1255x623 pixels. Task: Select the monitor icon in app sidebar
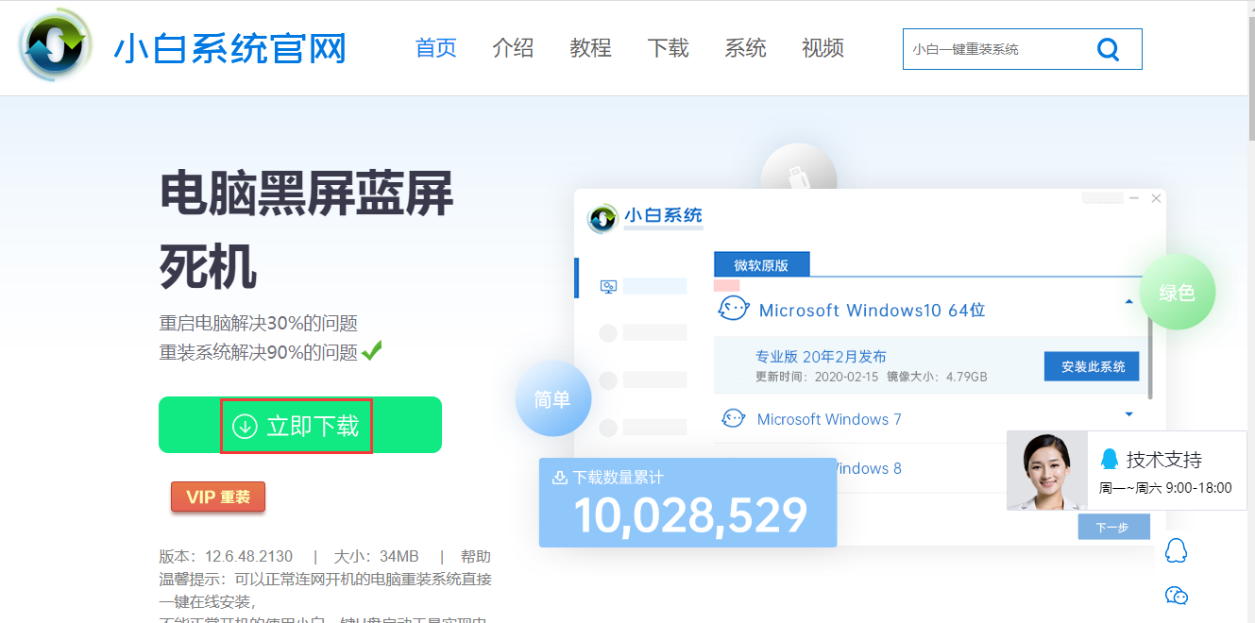(x=609, y=286)
